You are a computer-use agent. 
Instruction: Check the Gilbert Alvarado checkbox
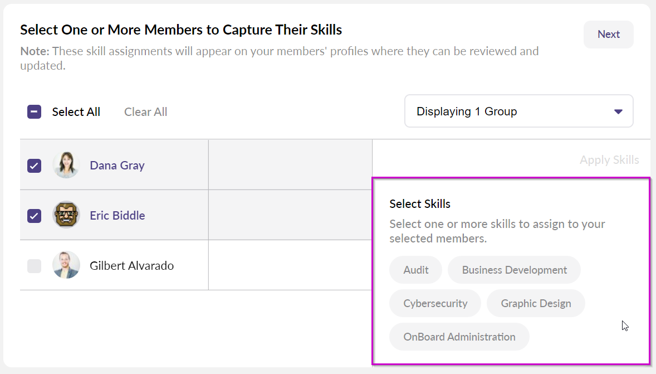coord(35,266)
